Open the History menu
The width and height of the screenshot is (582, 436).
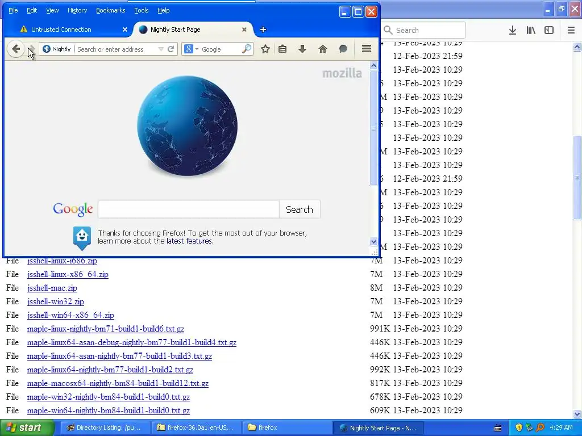[77, 10]
